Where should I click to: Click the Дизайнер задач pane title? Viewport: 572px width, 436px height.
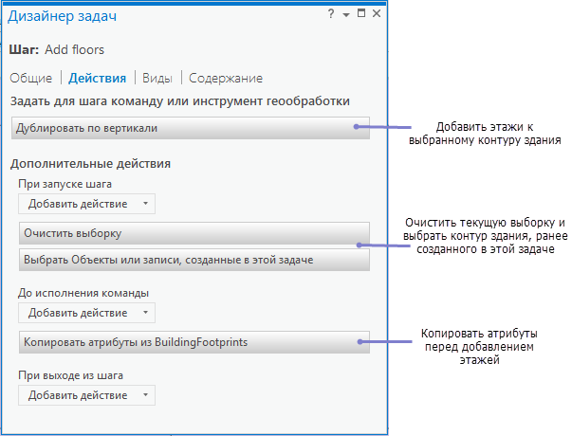coord(63,15)
